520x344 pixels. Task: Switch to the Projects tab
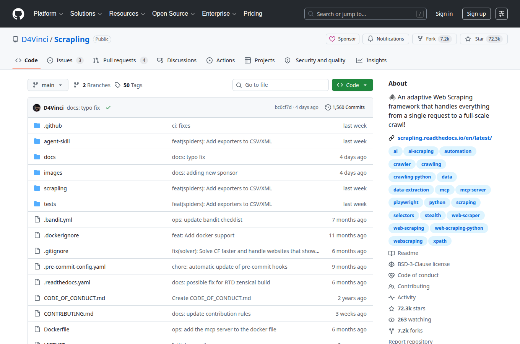pyautogui.click(x=260, y=60)
